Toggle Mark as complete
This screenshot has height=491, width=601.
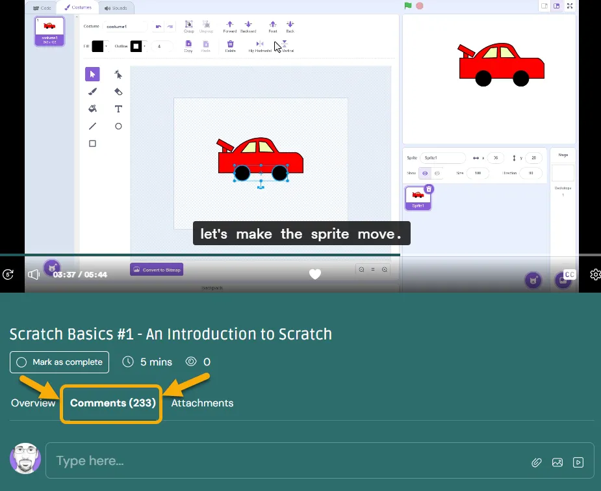(59, 362)
